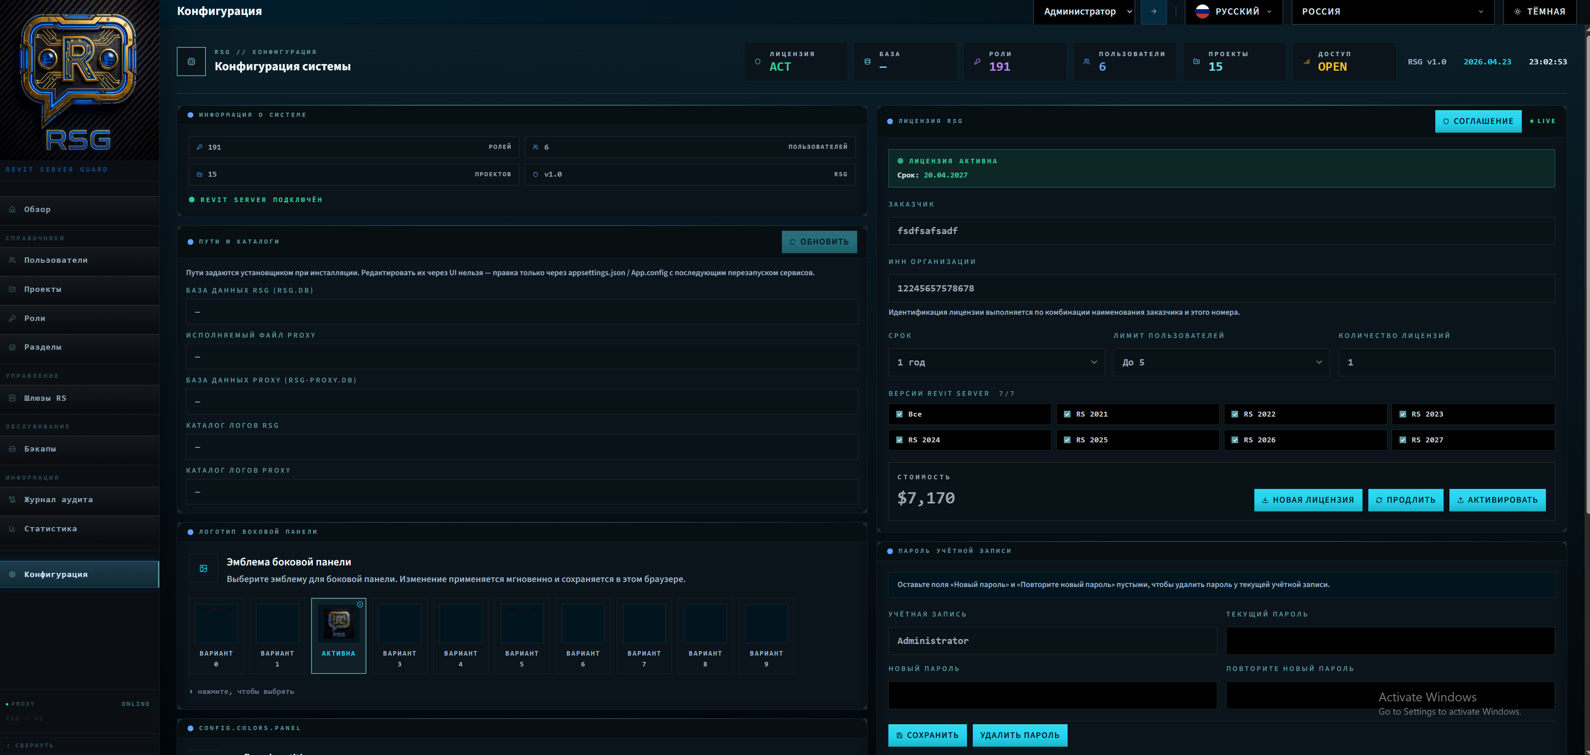
Task: Disable the RS 2025 checkbox
Action: tap(1067, 440)
